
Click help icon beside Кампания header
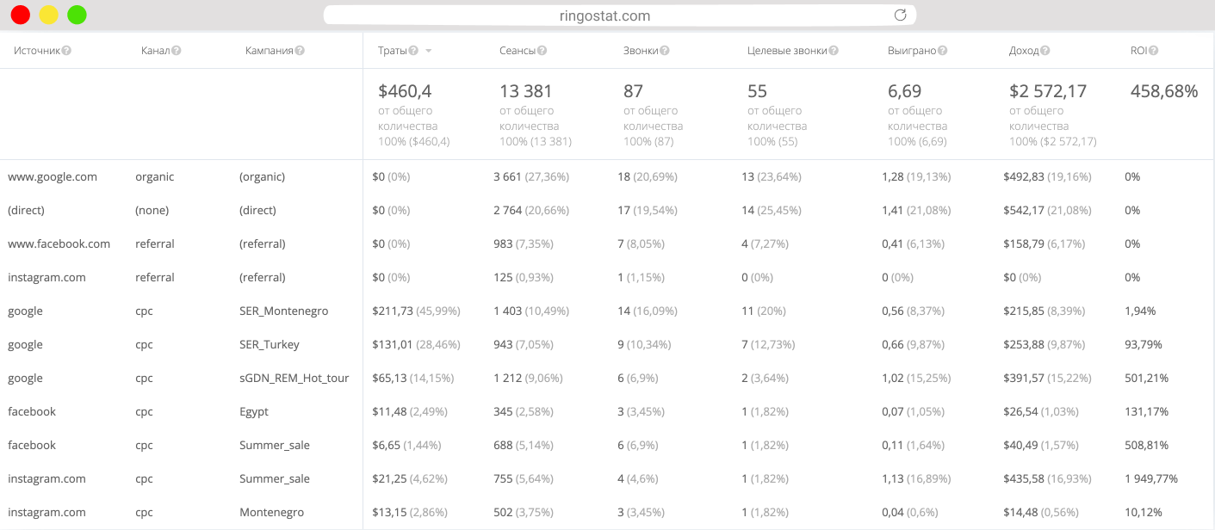pyautogui.click(x=300, y=51)
